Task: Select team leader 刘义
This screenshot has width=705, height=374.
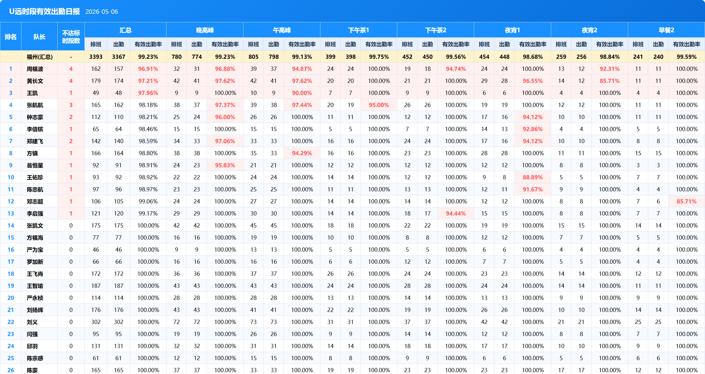Action: click(32, 322)
